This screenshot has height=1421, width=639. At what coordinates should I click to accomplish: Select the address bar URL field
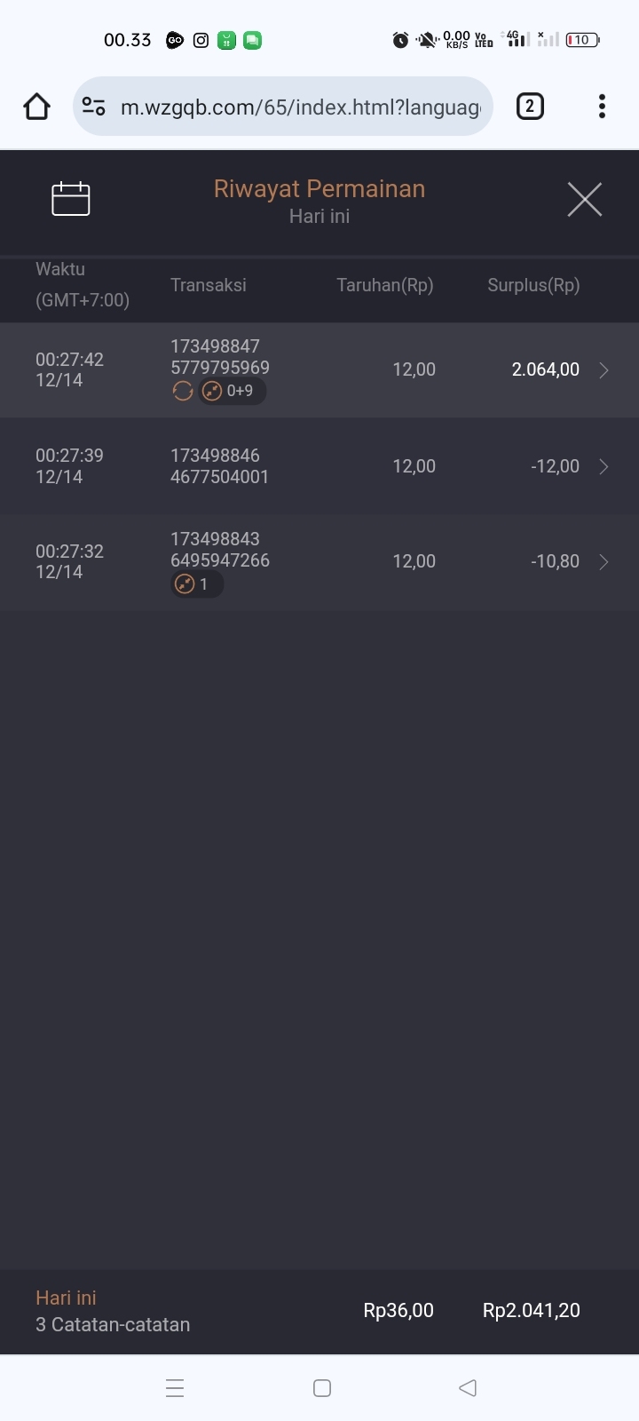(x=300, y=107)
